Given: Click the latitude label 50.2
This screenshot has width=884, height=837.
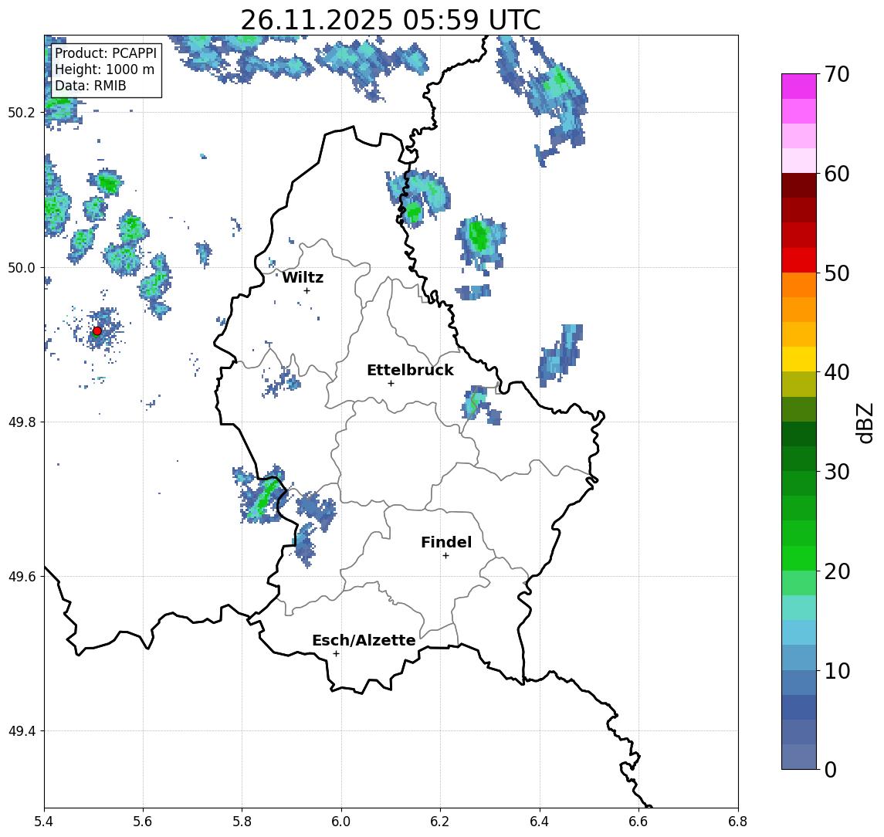Looking at the screenshot, I should [22, 112].
